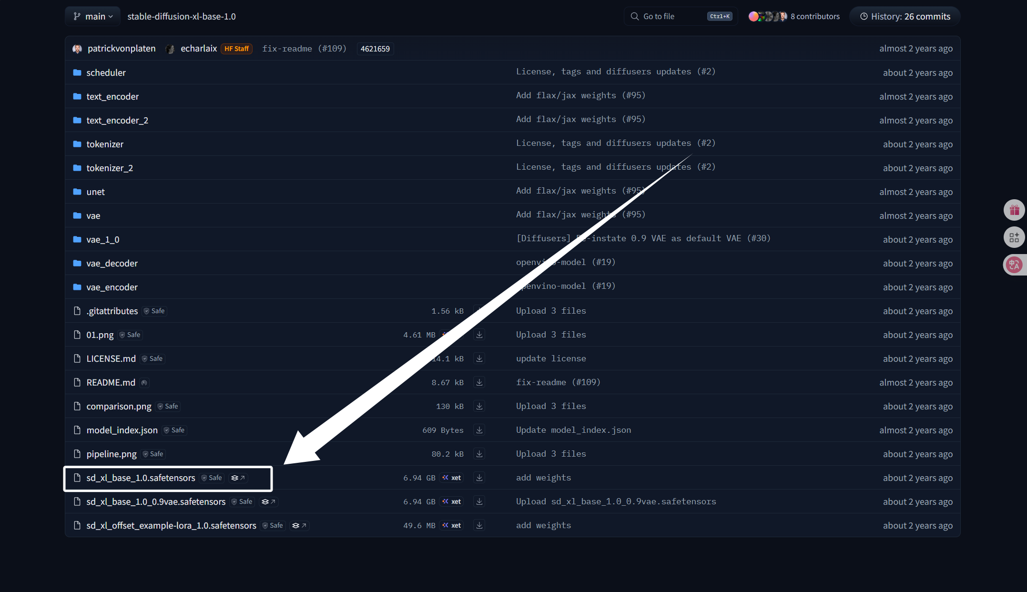
Task: Click the apps grid floating icon on the right
Action: pos(1014,237)
